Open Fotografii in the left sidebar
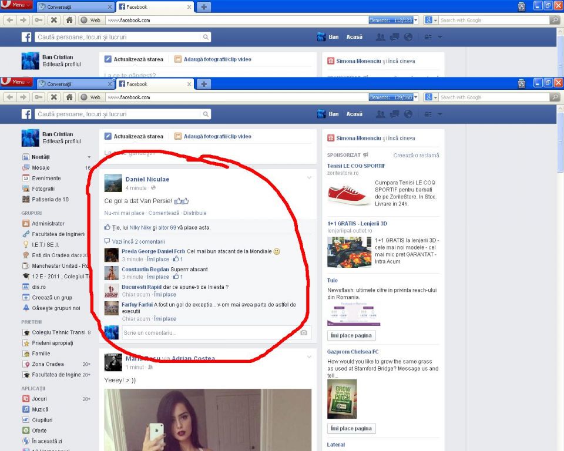The height and width of the screenshot is (451, 564). coord(43,189)
